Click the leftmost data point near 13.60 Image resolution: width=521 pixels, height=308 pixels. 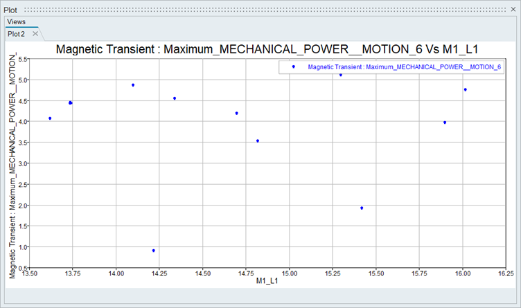click(x=50, y=118)
